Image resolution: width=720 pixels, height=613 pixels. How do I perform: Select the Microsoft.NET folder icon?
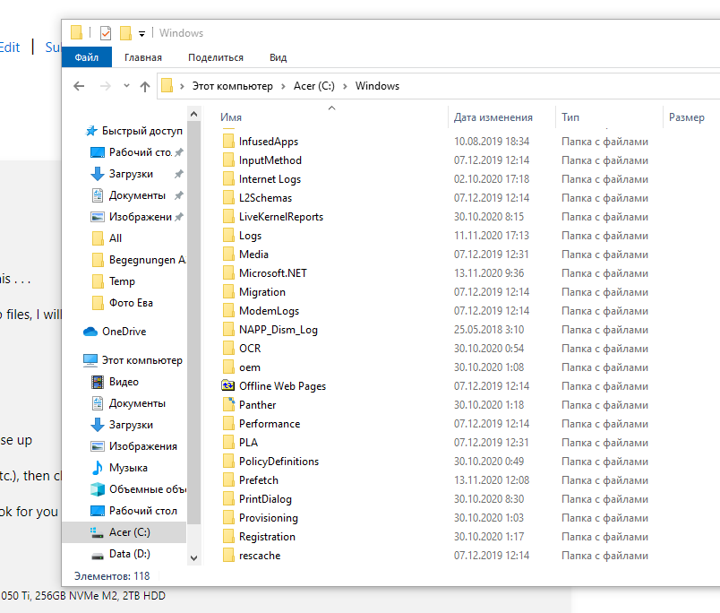228,273
